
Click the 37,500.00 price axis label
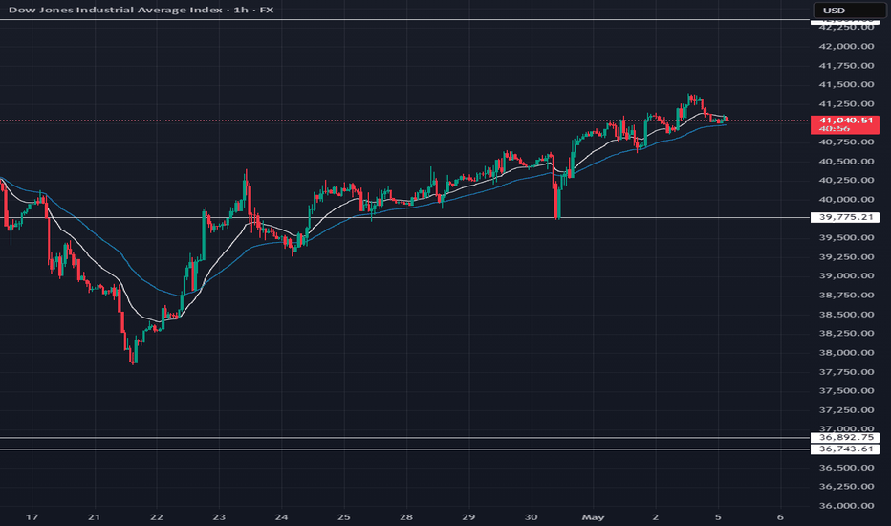pos(846,390)
